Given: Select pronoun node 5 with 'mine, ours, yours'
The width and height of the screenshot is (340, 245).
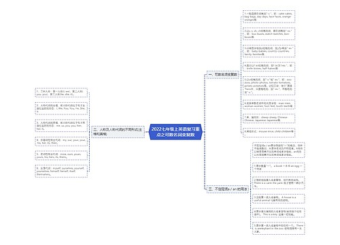Looking at the screenshot, I should (61, 156).
